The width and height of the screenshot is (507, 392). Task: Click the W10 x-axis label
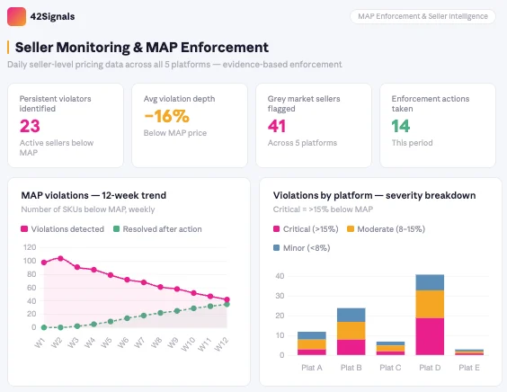[188, 344]
